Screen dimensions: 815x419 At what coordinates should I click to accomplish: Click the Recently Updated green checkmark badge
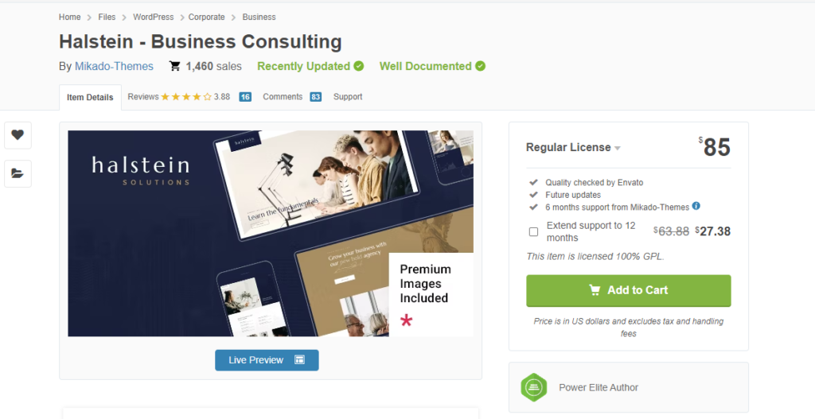pos(359,67)
